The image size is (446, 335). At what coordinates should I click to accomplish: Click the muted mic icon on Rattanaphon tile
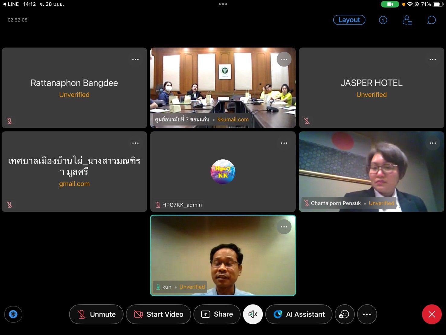[x=10, y=121]
